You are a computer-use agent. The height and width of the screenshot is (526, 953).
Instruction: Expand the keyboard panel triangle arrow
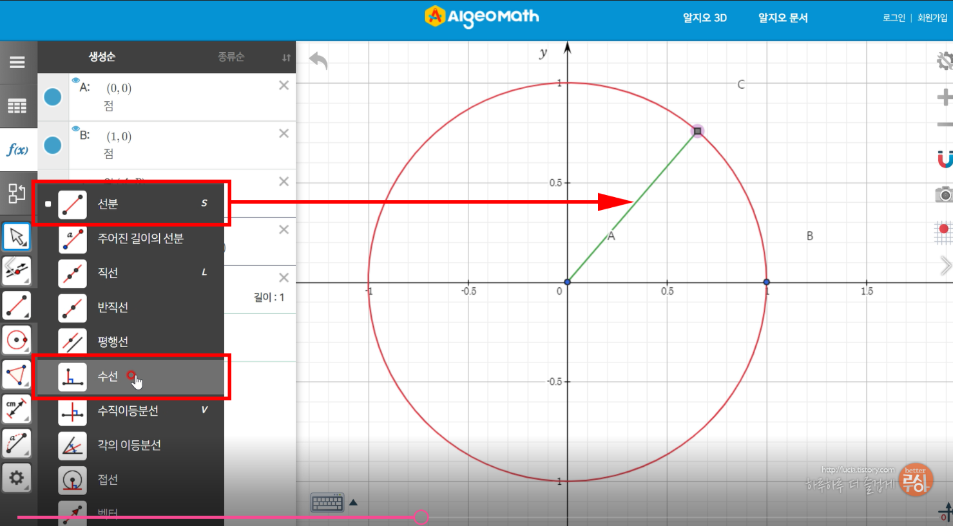pos(353,503)
